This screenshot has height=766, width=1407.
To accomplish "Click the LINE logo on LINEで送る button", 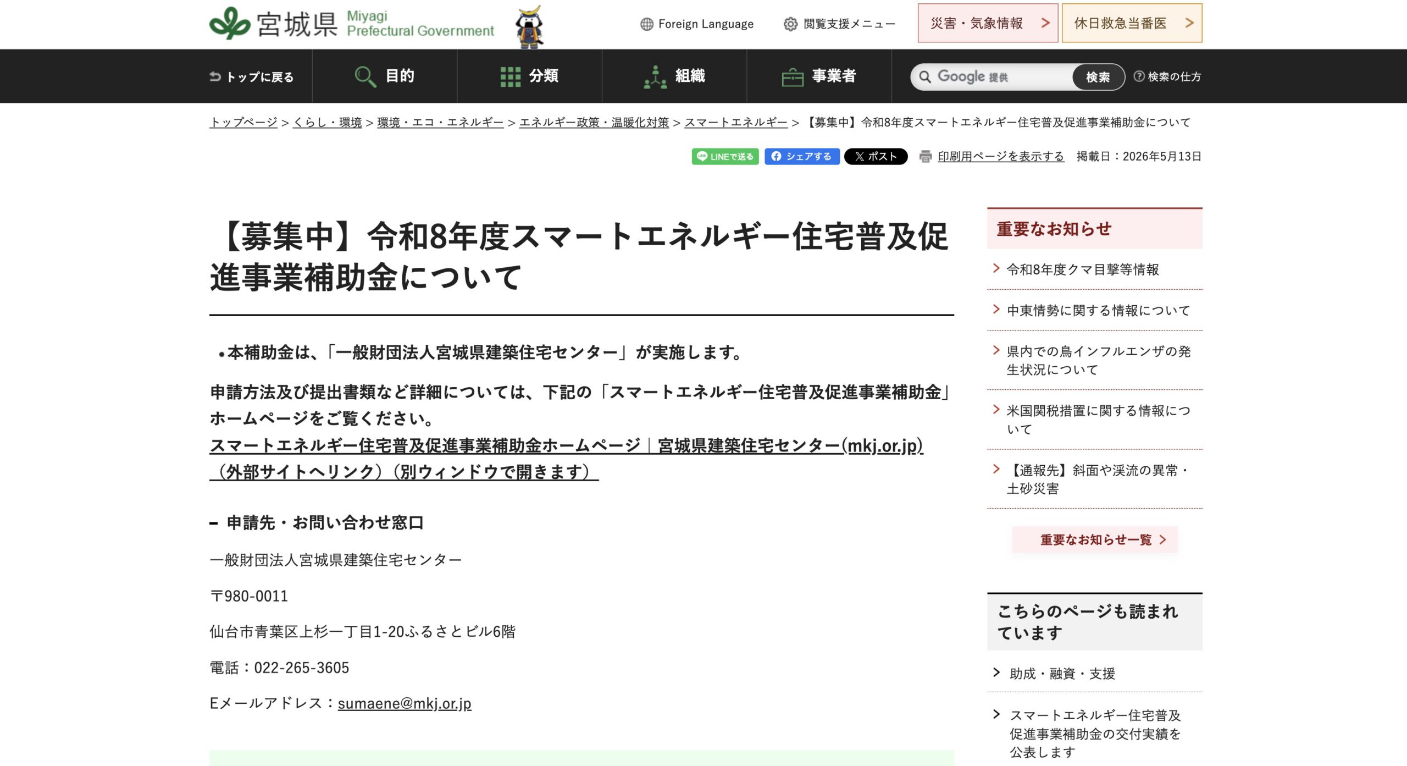I will (702, 156).
